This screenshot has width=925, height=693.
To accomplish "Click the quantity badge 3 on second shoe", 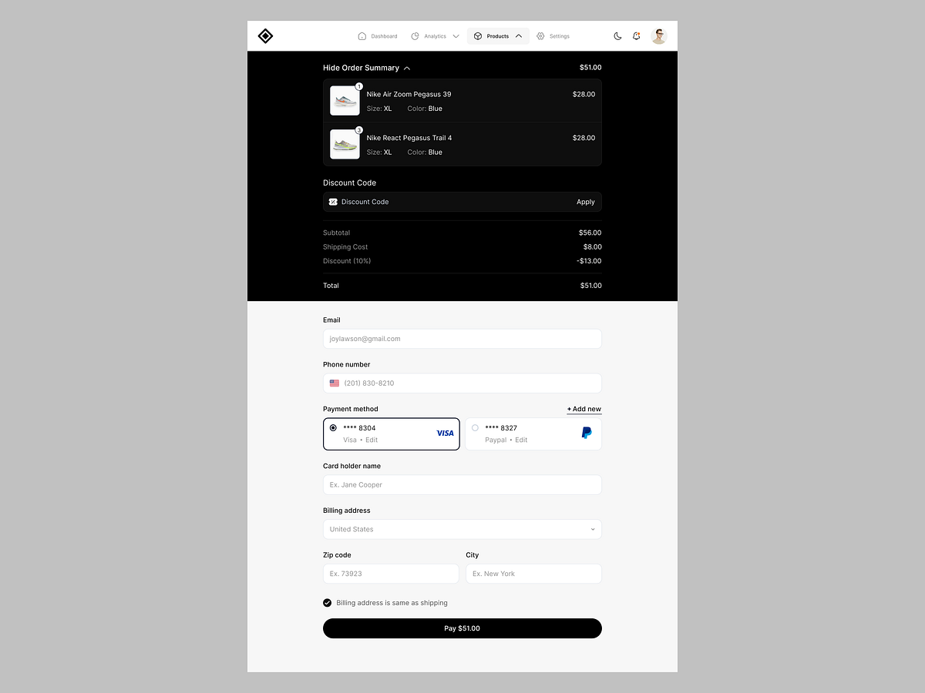I will [359, 130].
